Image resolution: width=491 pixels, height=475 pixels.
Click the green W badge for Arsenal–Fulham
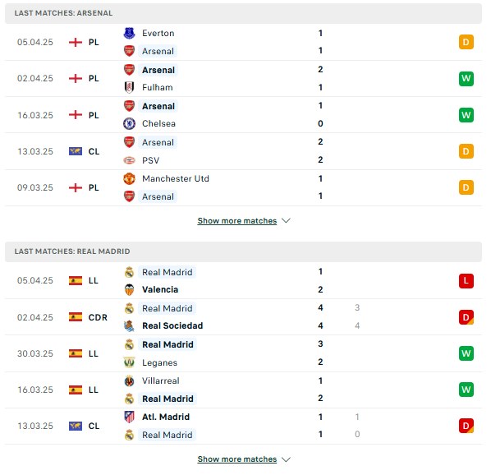tap(466, 78)
